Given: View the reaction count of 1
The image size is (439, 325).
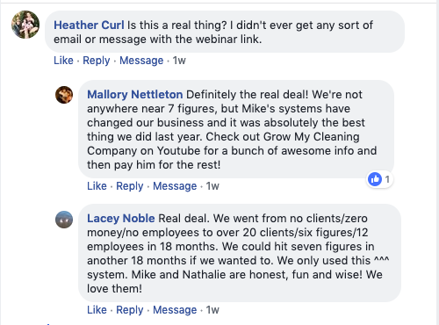Looking at the screenshot, I should (x=387, y=179).
